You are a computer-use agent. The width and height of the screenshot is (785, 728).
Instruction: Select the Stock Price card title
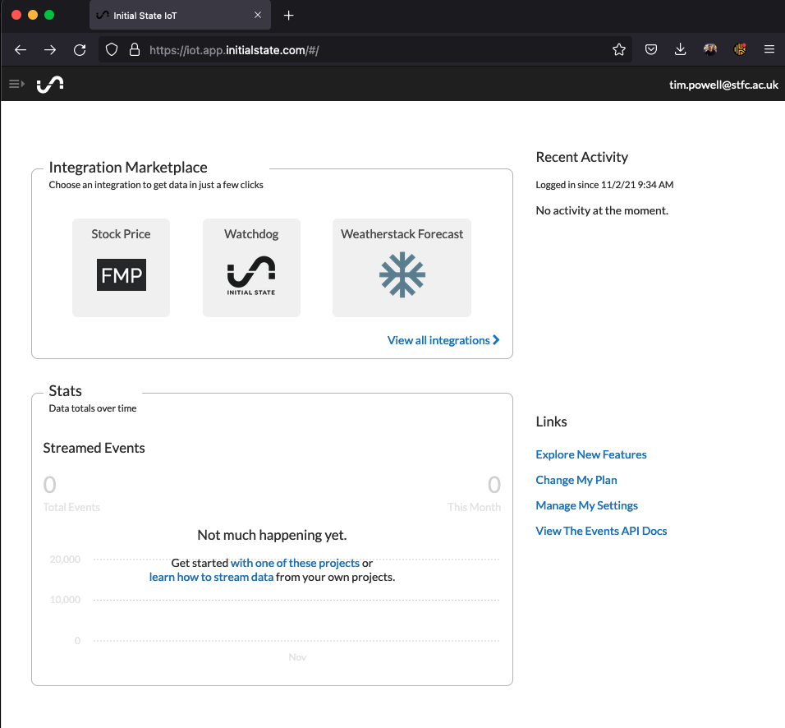tap(121, 234)
